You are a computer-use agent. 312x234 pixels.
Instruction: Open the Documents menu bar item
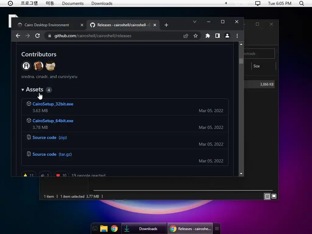(x=73, y=3)
